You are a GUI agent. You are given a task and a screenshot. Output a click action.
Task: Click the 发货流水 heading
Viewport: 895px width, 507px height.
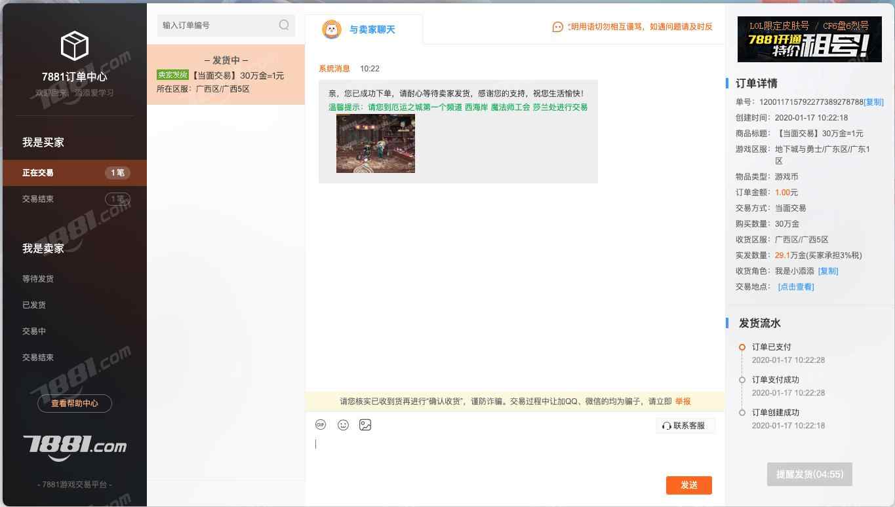(760, 323)
